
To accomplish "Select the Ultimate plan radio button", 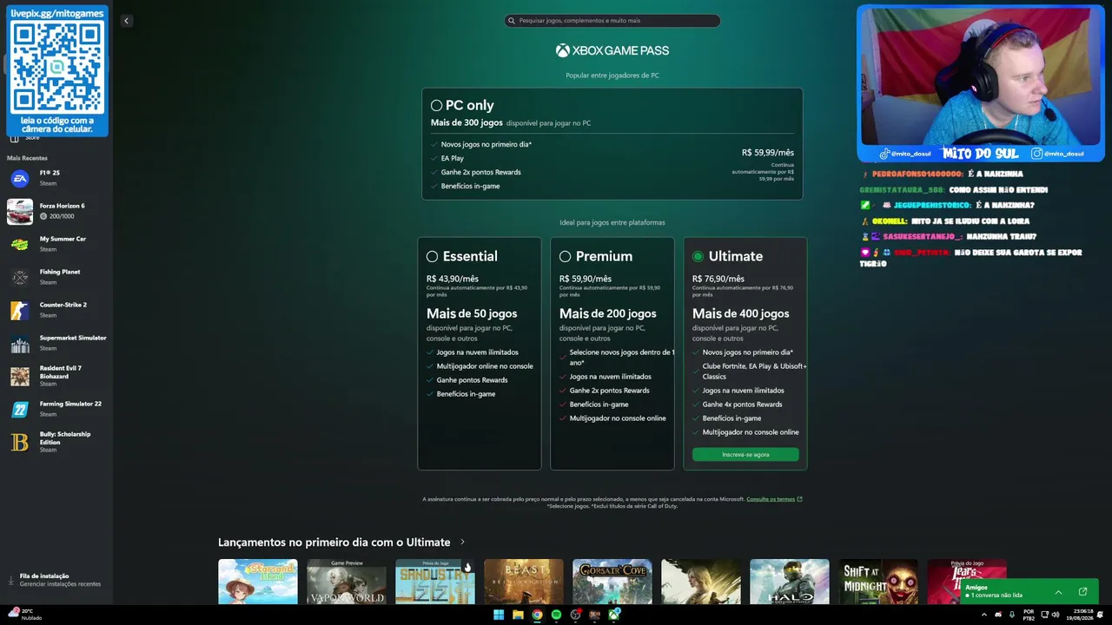I will pos(698,256).
